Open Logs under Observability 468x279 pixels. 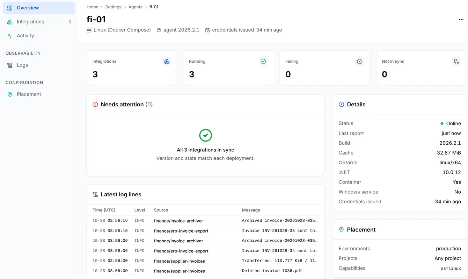click(39, 65)
